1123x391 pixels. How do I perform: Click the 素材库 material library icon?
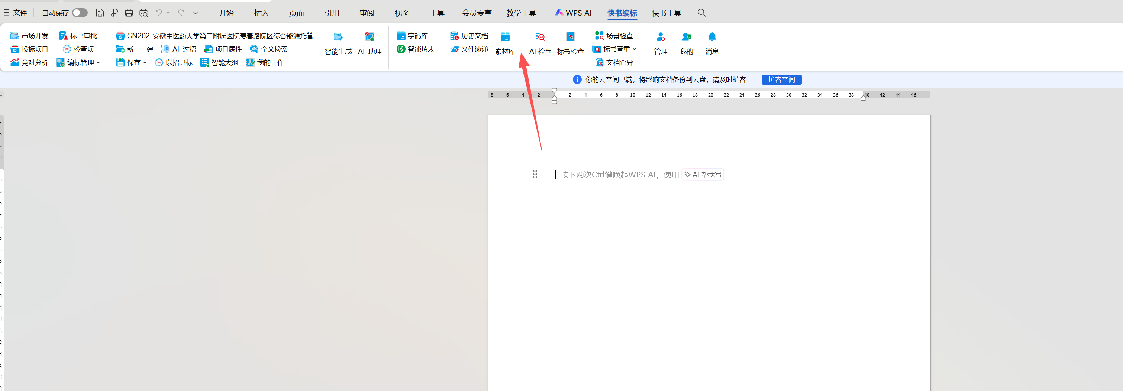505,38
